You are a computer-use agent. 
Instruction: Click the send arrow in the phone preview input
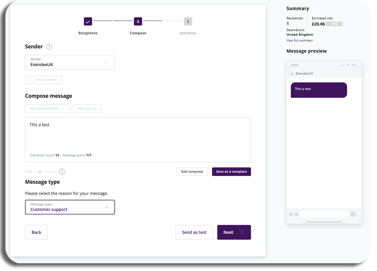point(352,214)
